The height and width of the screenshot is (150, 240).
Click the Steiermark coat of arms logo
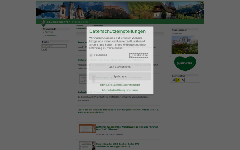tap(43, 23)
